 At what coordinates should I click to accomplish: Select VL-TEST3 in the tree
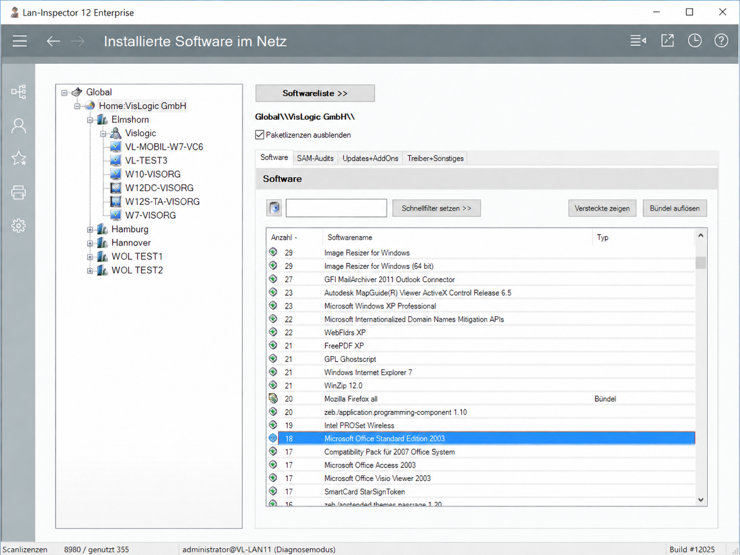(x=146, y=160)
